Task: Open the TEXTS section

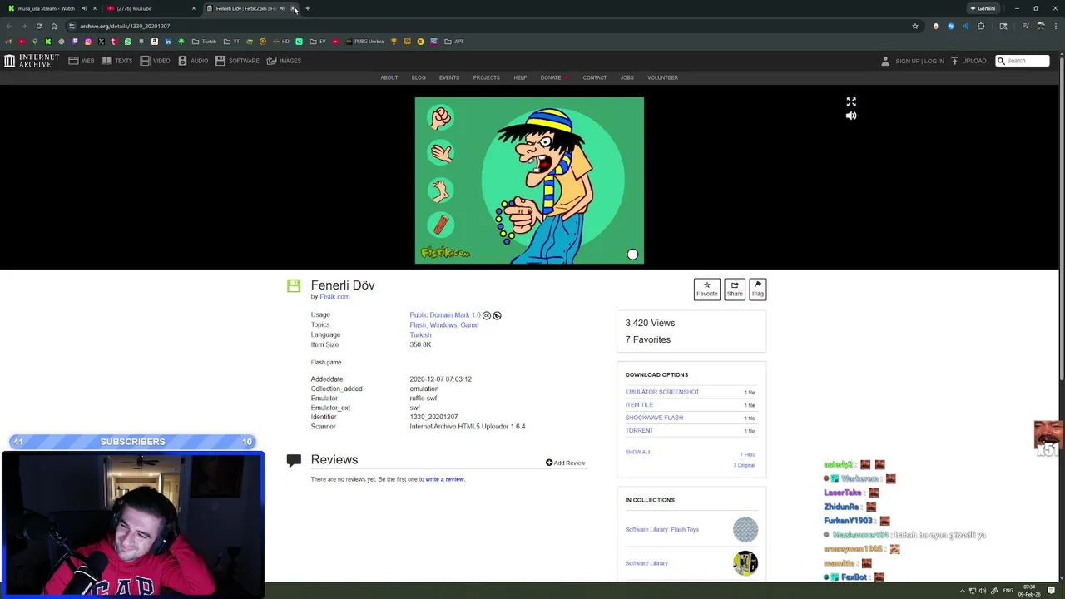Action: tap(117, 61)
